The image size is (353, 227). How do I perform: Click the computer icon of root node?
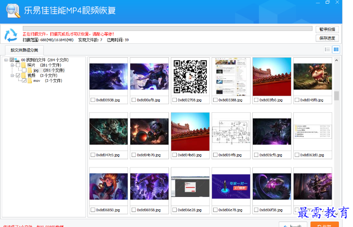click(x=17, y=60)
